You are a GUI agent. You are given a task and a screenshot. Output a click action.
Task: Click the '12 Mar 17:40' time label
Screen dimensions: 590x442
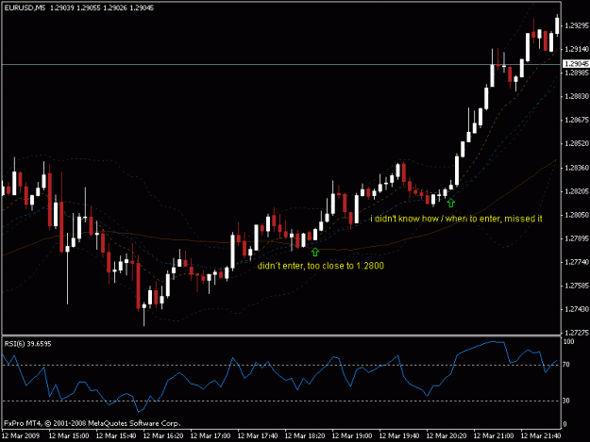[x=258, y=436]
